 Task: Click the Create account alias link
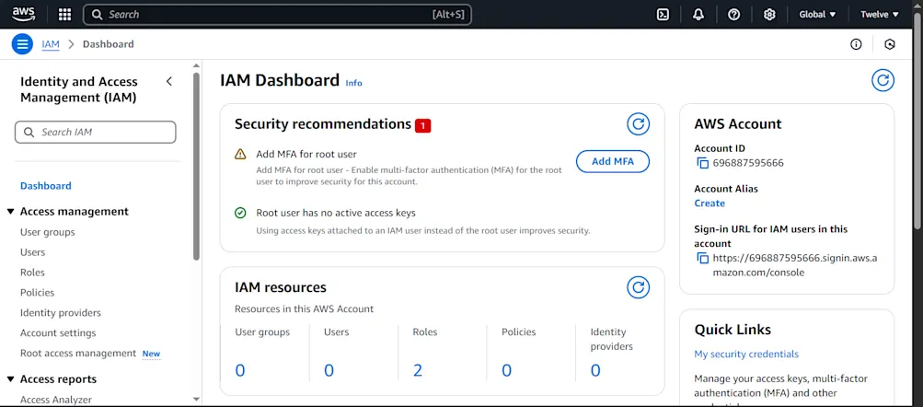pyautogui.click(x=710, y=203)
